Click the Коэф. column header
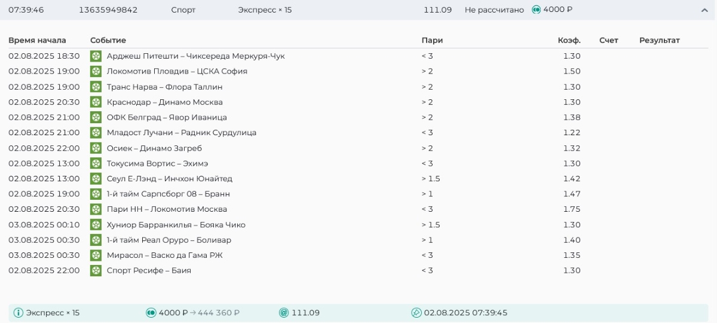This screenshot has width=717, height=323. pos(569,40)
